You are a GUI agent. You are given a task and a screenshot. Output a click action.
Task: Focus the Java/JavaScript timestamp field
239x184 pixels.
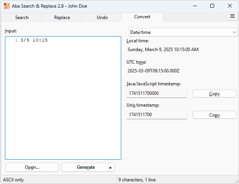coord(156,93)
